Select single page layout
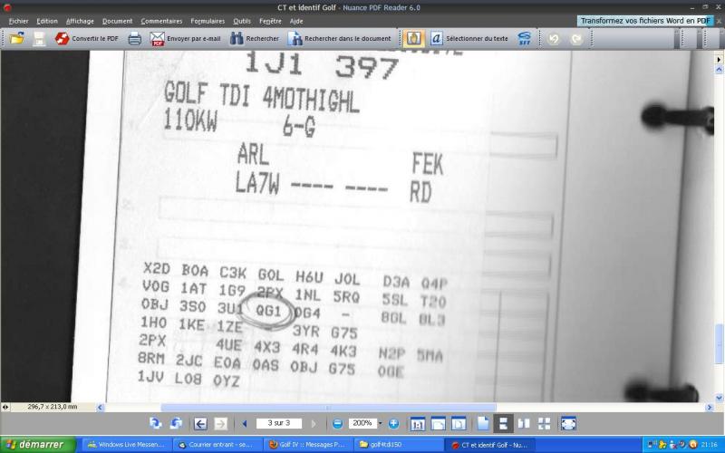This screenshot has width=725, height=453. (x=483, y=424)
